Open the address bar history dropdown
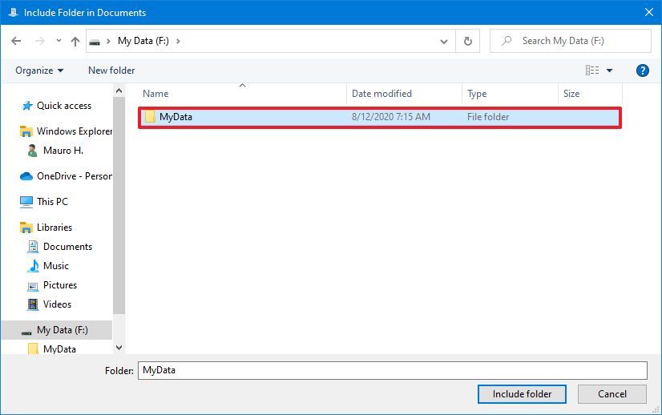This screenshot has width=662, height=415. [444, 42]
